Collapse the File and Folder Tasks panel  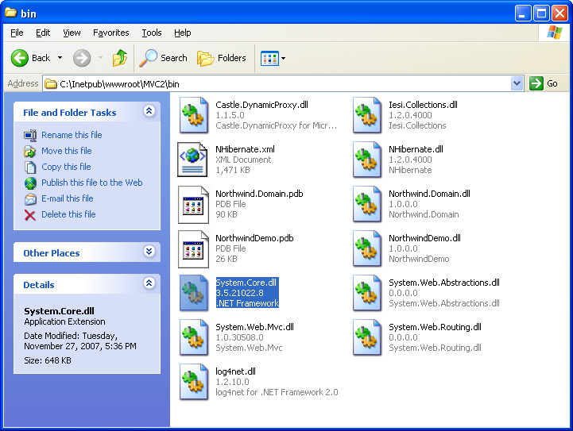tap(149, 110)
